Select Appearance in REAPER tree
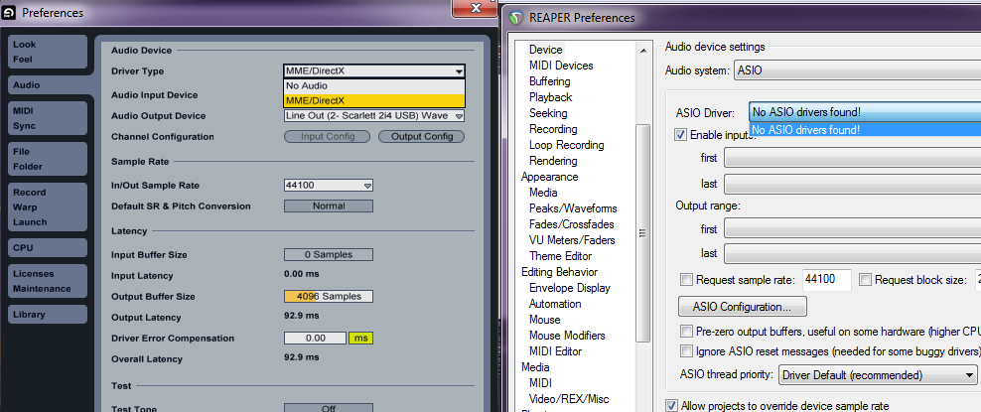The height and width of the screenshot is (412, 981). tap(549, 177)
